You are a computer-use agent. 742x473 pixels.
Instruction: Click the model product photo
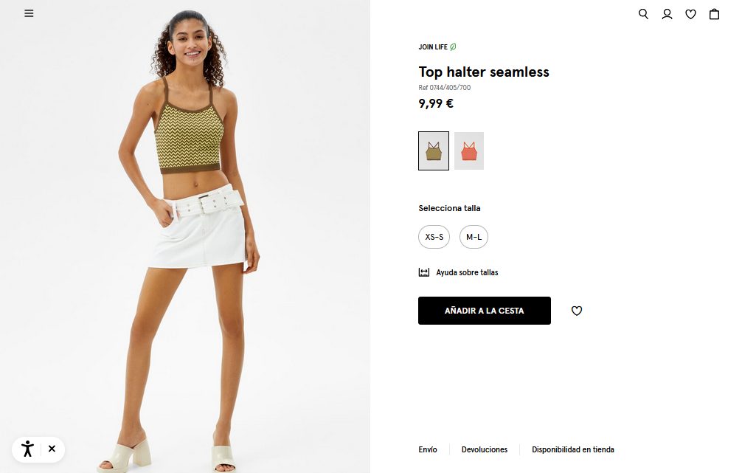click(185, 236)
